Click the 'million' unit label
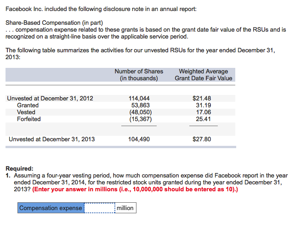 (x=125, y=208)
